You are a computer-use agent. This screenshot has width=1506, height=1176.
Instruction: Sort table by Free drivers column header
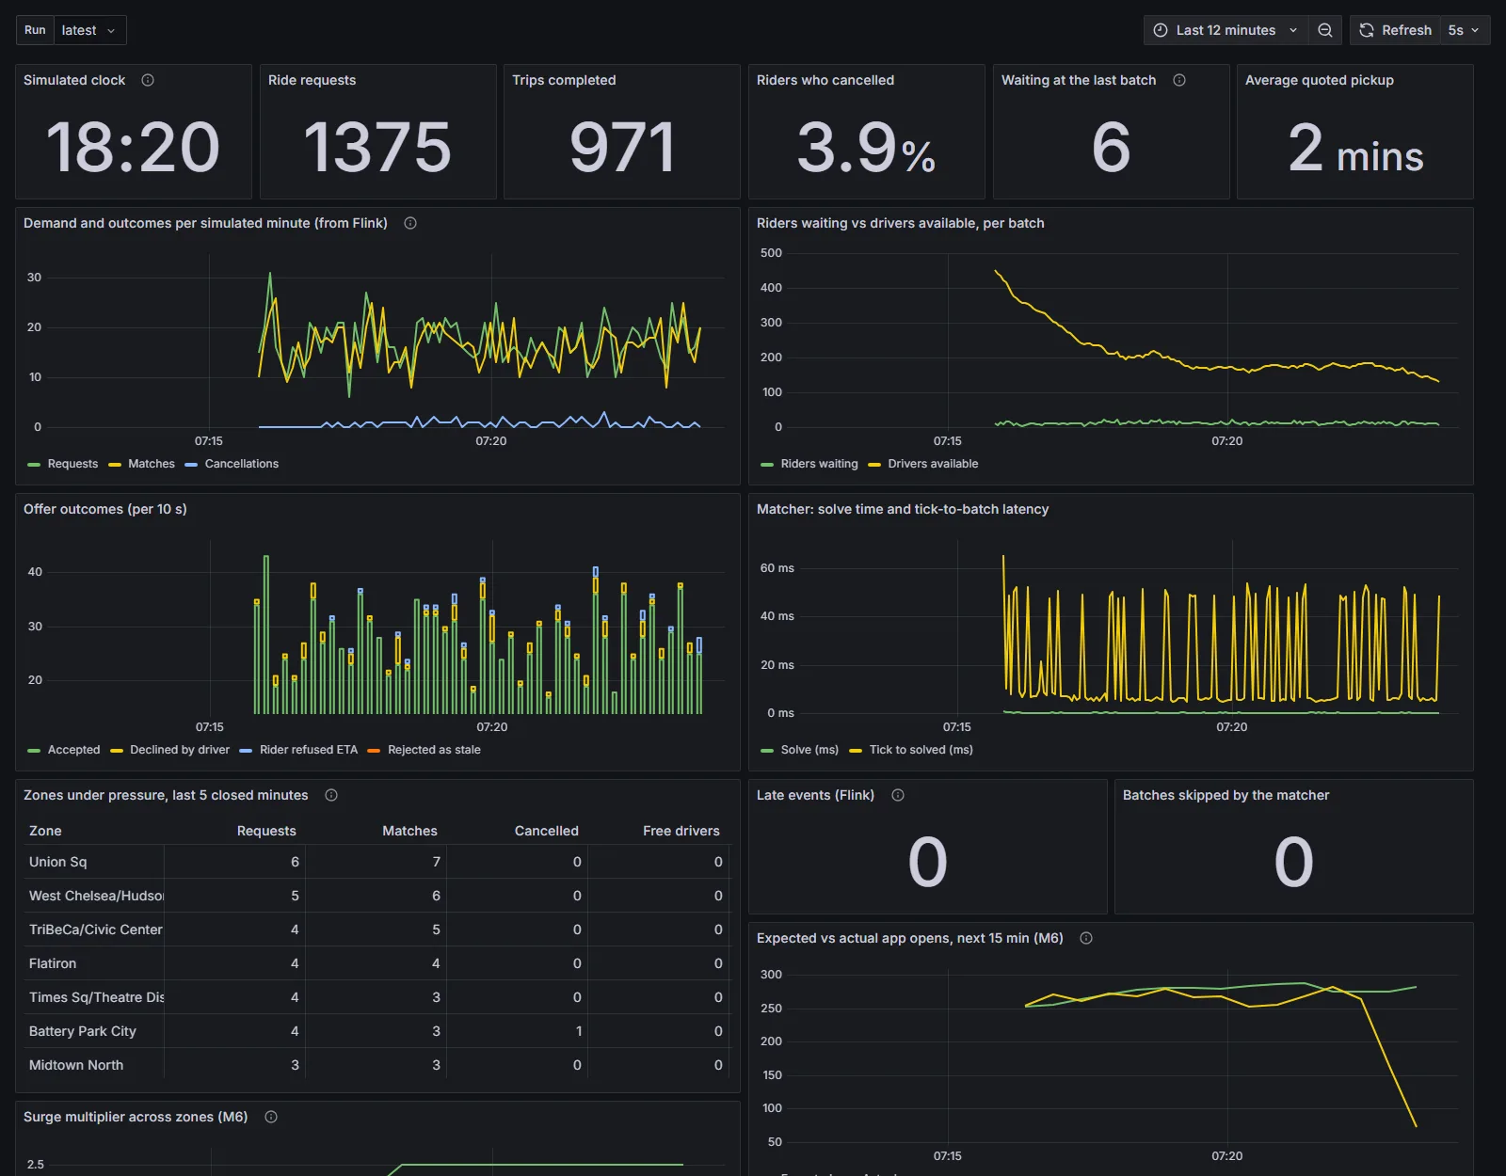[681, 831]
